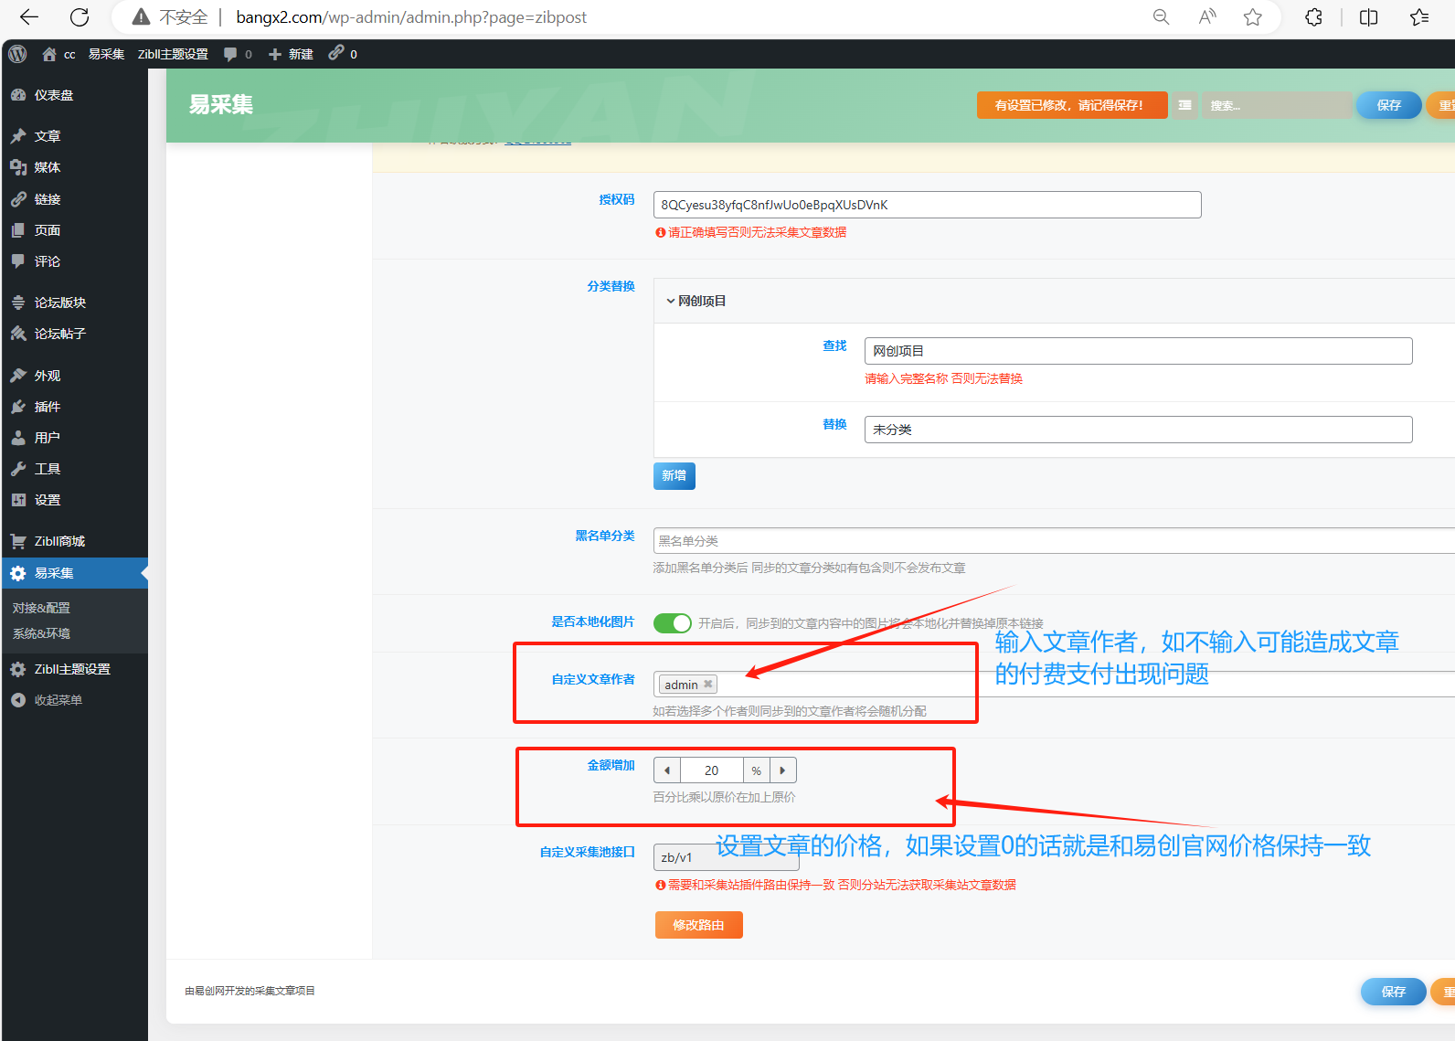Viewport: 1455px width, 1041px height.
Task: Click the 自定义文章作者 author select field
Action: pos(1054,685)
